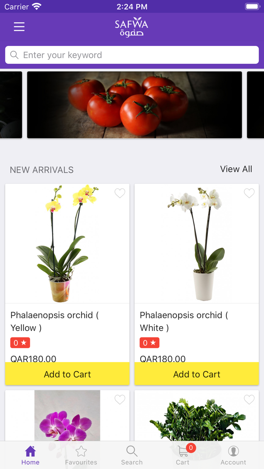The width and height of the screenshot is (264, 469).
Task: Tap the Safwa logo in header
Action: [132, 27]
